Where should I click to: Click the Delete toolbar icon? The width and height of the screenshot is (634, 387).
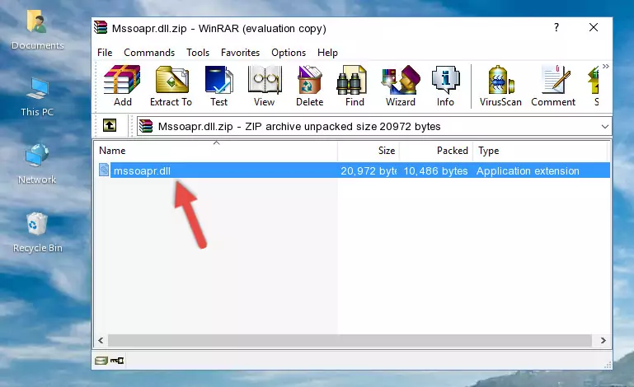pos(310,86)
